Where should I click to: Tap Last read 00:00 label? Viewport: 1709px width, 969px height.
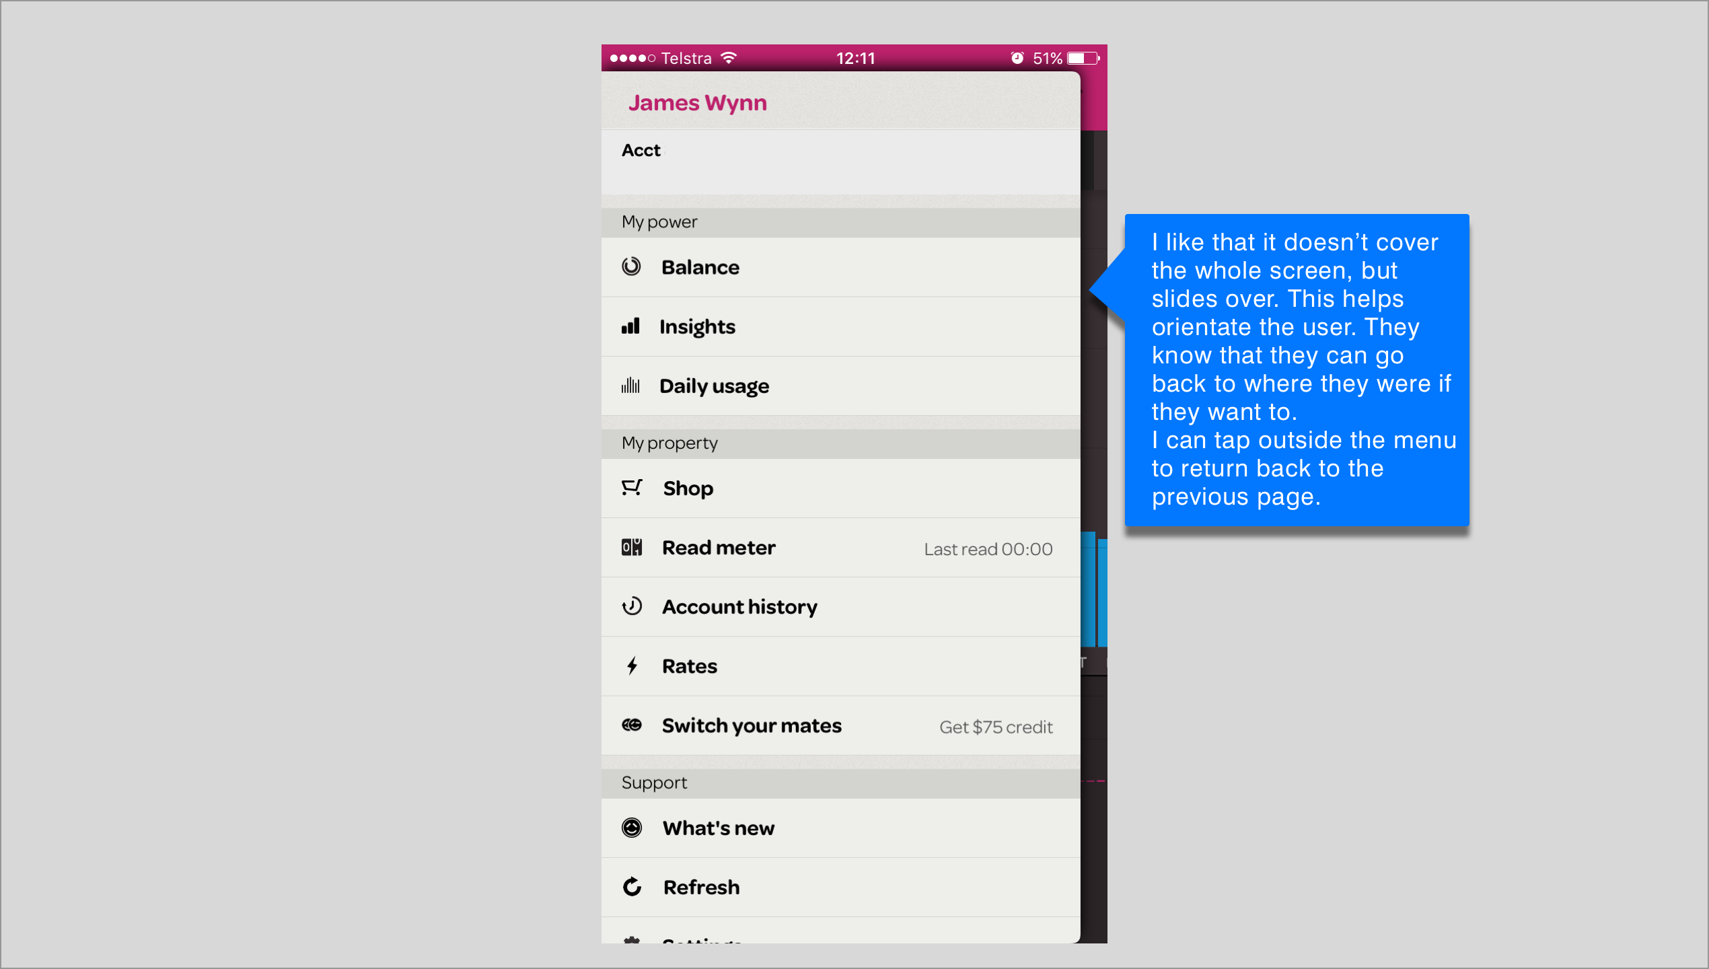988,549
